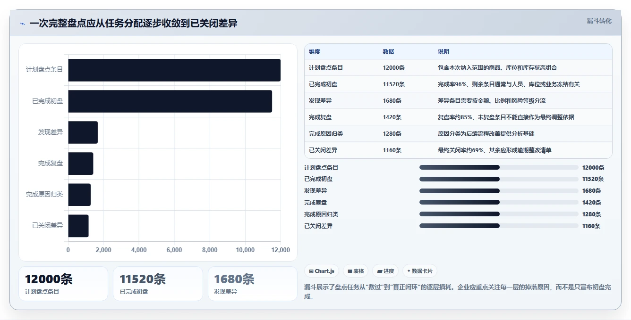Click the 1420条 progress bar for 完成复盘
The image size is (631, 320).
coord(499,202)
